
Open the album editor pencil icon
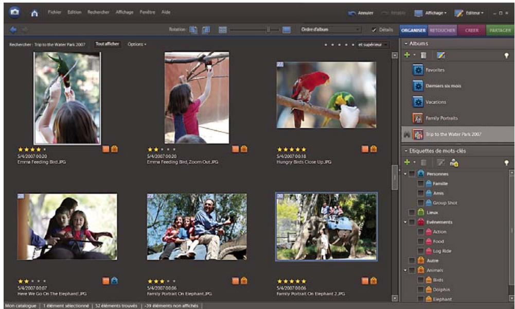[440, 55]
